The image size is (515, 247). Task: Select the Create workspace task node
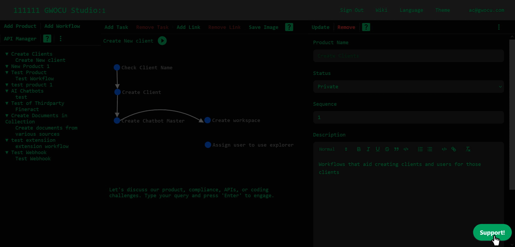(207, 120)
